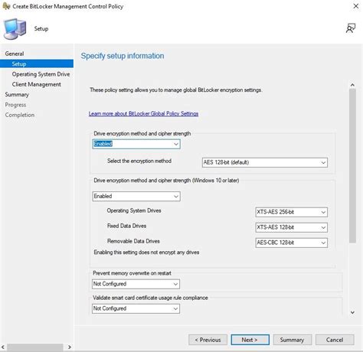Screen dimensions: 363x352
Task: Open the Validate smart card certificate compliance dropdown
Action: point(136,308)
